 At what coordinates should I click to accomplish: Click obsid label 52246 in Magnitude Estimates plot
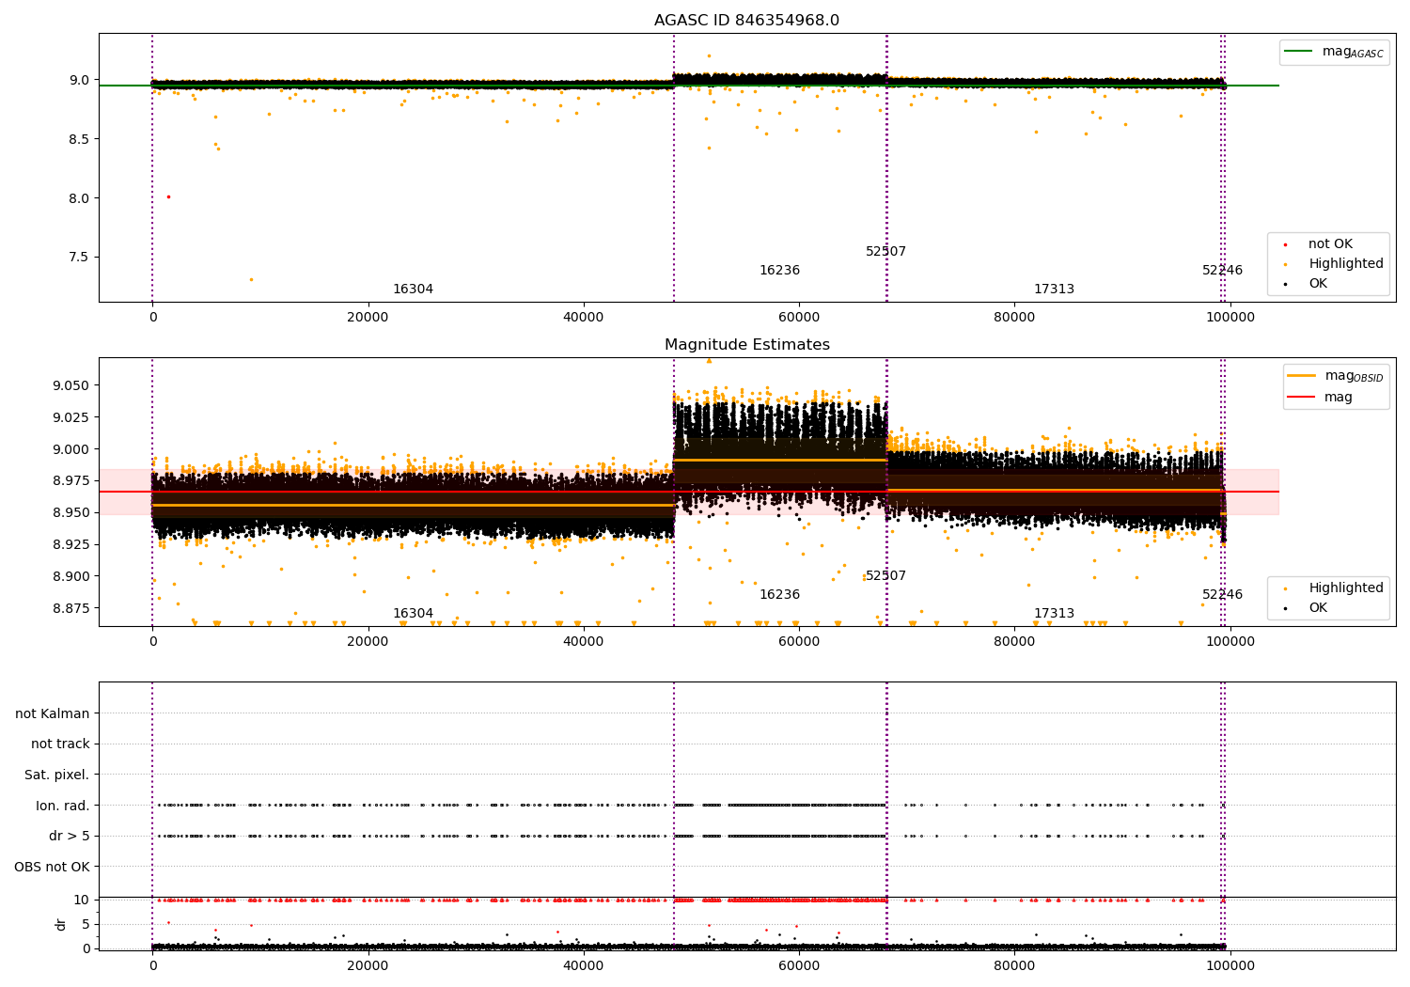click(1222, 595)
